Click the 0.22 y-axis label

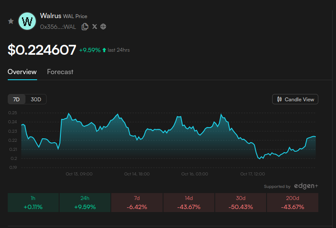pos(13,140)
